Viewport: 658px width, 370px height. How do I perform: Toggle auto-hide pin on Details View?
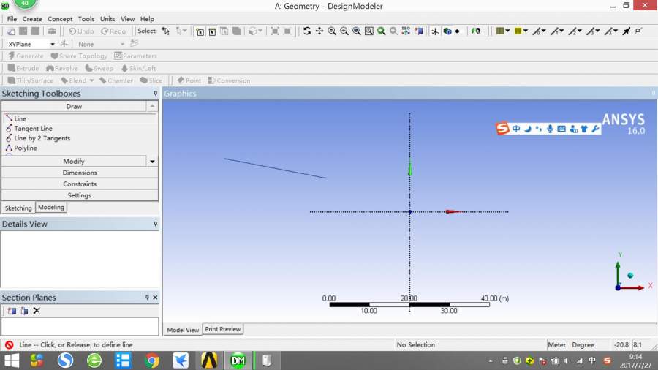point(155,224)
